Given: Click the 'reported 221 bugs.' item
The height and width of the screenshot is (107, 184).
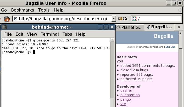Looking at the screenshot, I should [137, 74].
